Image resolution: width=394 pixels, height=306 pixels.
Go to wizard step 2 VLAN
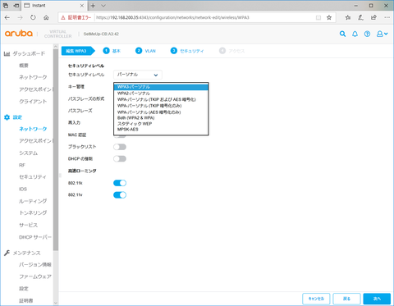[x=146, y=51]
